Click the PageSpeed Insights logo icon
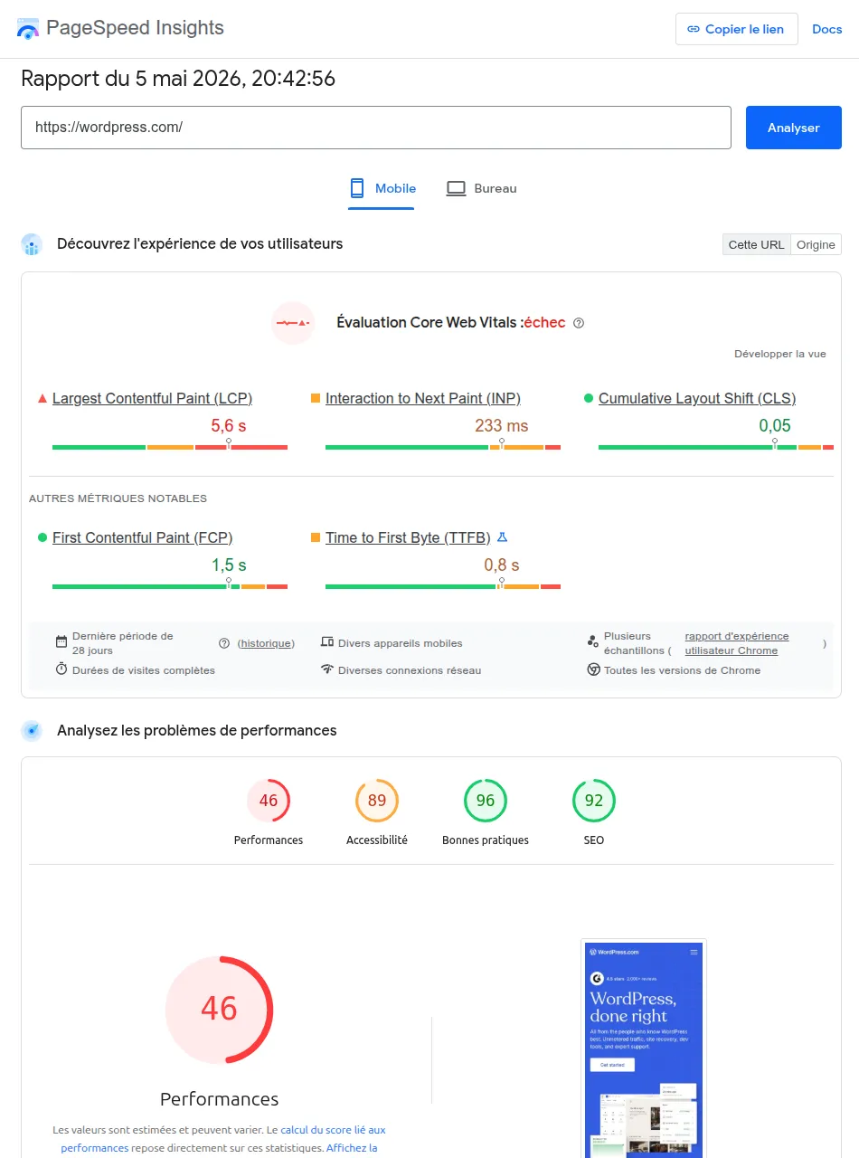Screen dimensions: 859x1158 point(28,29)
